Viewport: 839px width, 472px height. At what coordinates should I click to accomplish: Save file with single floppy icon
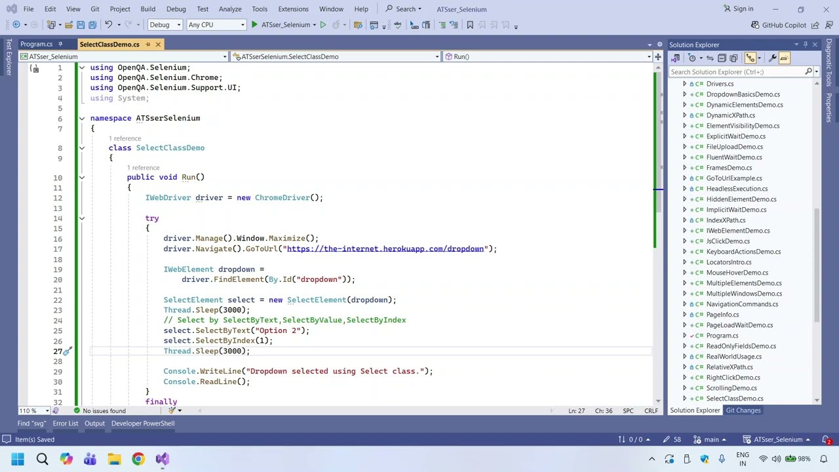pyautogui.click(x=81, y=25)
